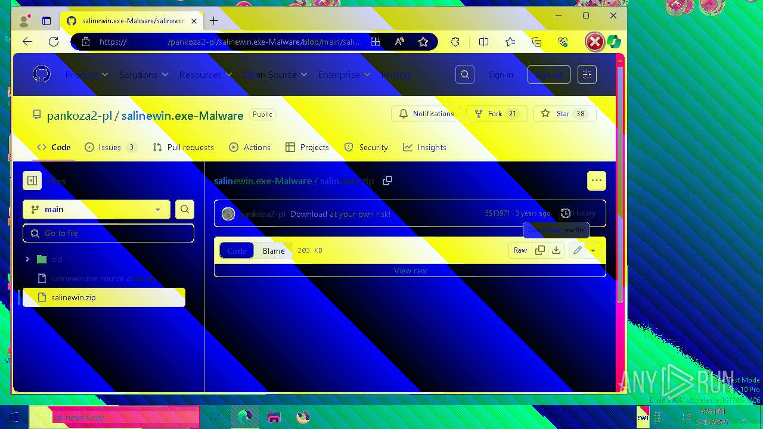Click pankoza2-pl commit author avatar

[228, 213]
